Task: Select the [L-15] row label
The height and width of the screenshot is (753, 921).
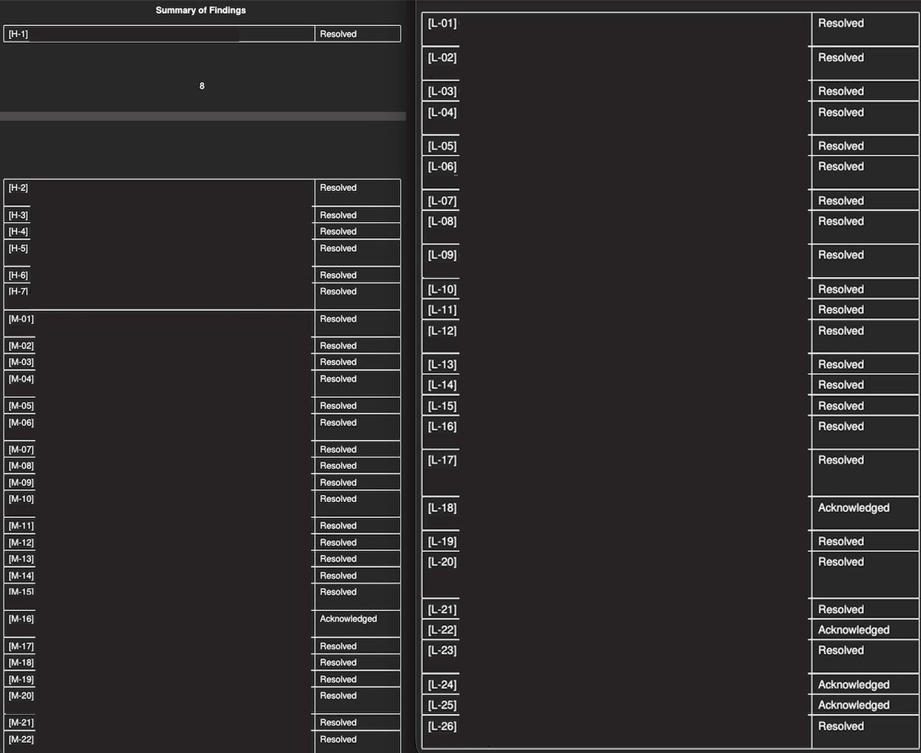Action: (442, 406)
